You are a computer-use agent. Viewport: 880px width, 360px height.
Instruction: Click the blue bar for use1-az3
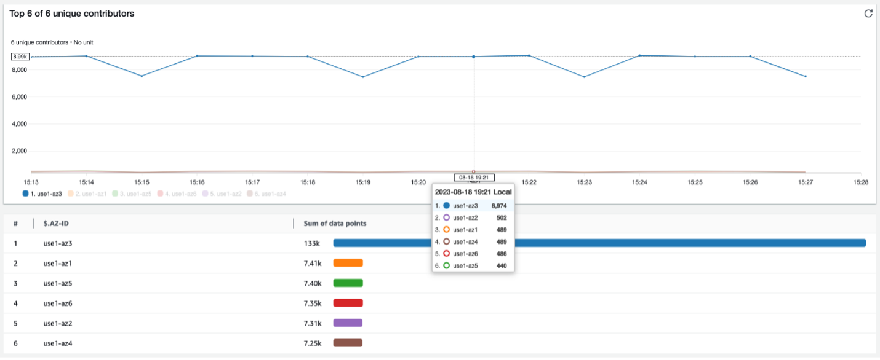click(x=599, y=243)
